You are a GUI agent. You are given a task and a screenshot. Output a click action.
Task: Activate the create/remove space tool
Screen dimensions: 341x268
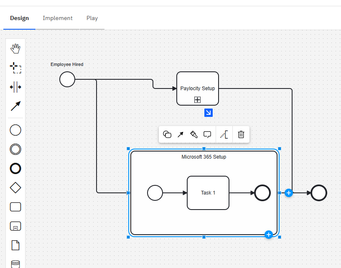coord(15,87)
